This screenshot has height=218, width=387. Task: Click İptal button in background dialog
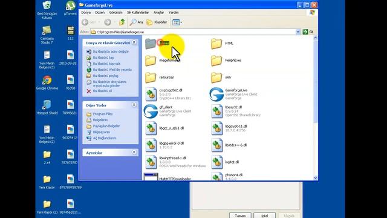[264, 216]
